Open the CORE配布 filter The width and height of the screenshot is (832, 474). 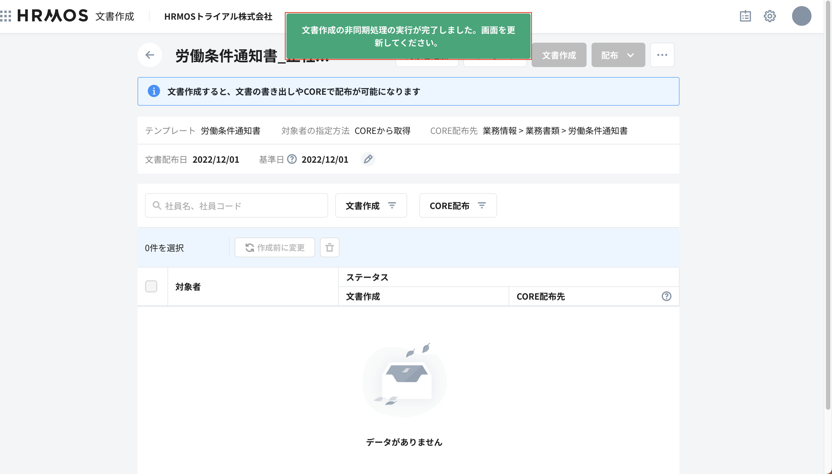[x=457, y=205]
